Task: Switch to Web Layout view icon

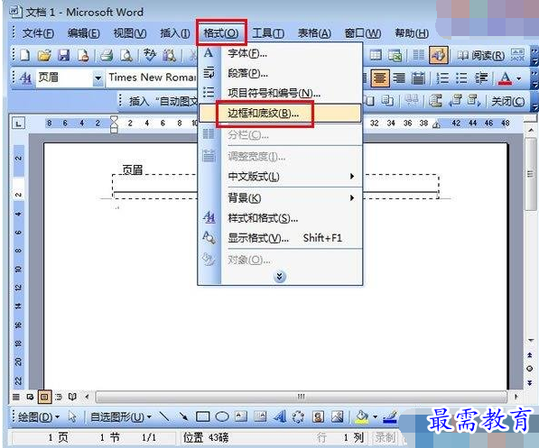Action: coord(30,397)
